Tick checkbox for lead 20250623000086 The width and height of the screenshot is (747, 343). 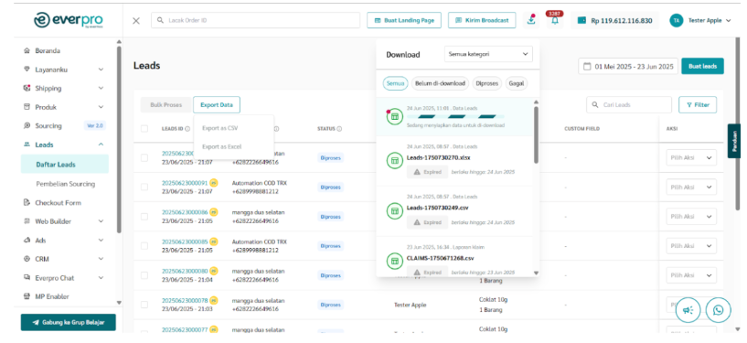(144, 216)
